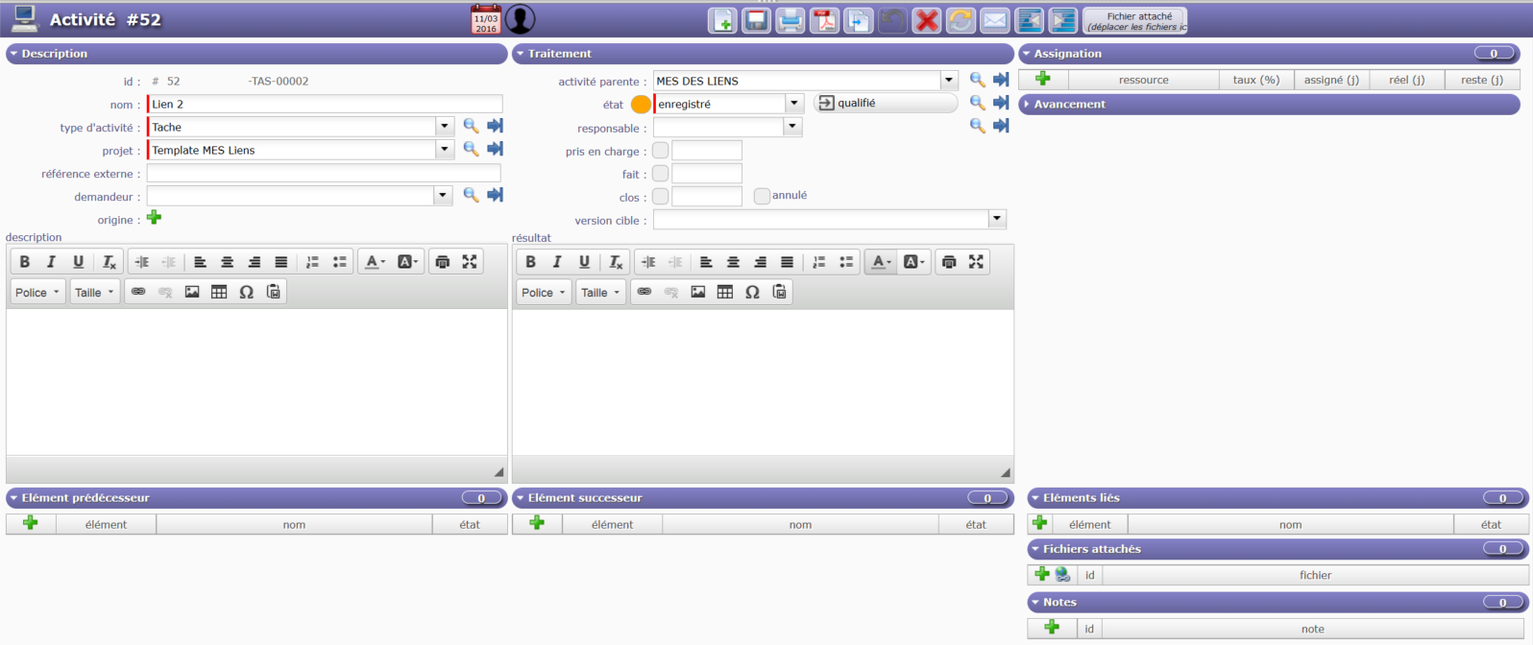Enable the 'annulé' checkbox
The image size is (1533, 645).
[762, 196]
